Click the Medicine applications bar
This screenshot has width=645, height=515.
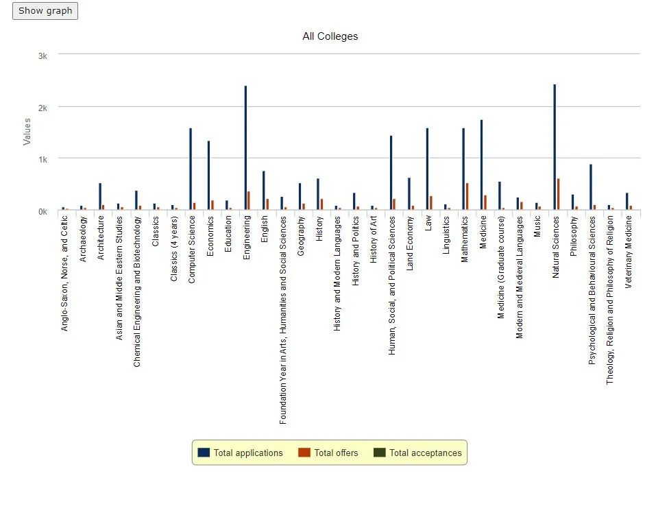tap(481, 165)
